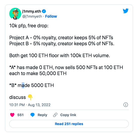Viewport: 139px width, 137px height.
Task: Like the tweet with heart icon
Action: tap(12, 115)
